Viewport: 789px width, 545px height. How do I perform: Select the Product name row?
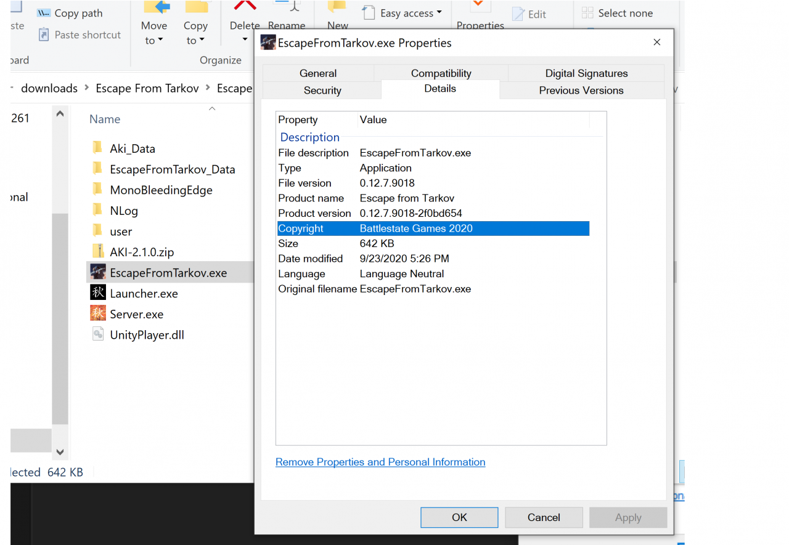(x=433, y=198)
